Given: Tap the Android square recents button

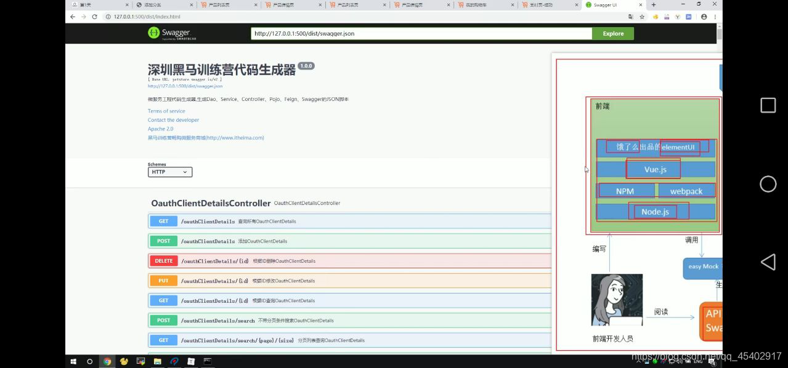Looking at the screenshot, I should click(768, 105).
